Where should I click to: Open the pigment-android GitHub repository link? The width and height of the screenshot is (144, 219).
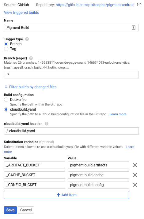tap(95, 5)
